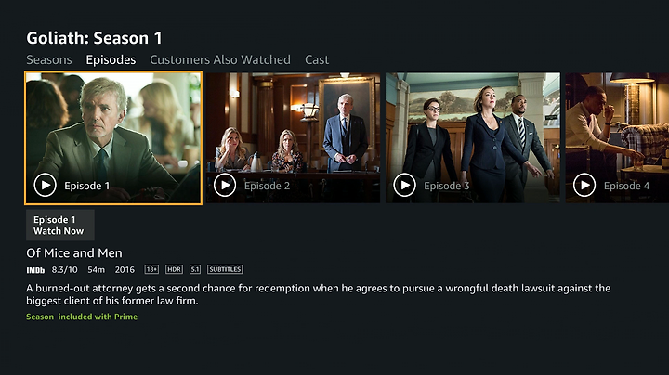Click the HDR badge icon
The image size is (669, 375).
(x=174, y=269)
